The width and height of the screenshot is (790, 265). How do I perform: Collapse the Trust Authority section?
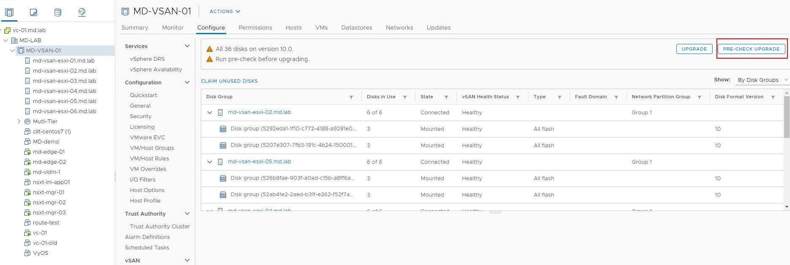coord(187,214)
